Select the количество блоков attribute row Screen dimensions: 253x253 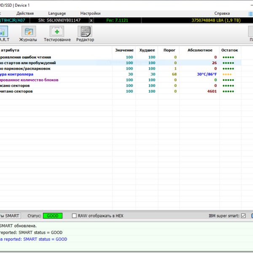click(121, 80)
